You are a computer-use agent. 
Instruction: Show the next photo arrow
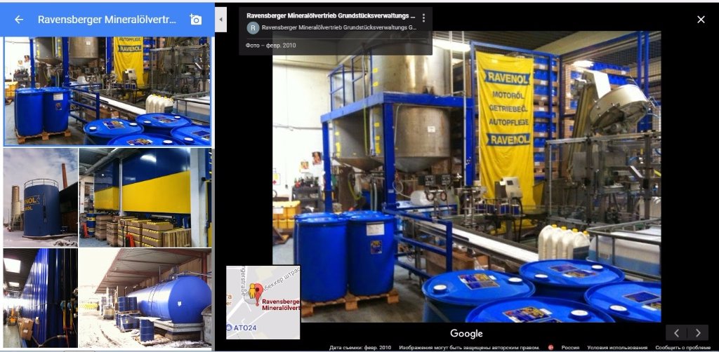(698, 333)
